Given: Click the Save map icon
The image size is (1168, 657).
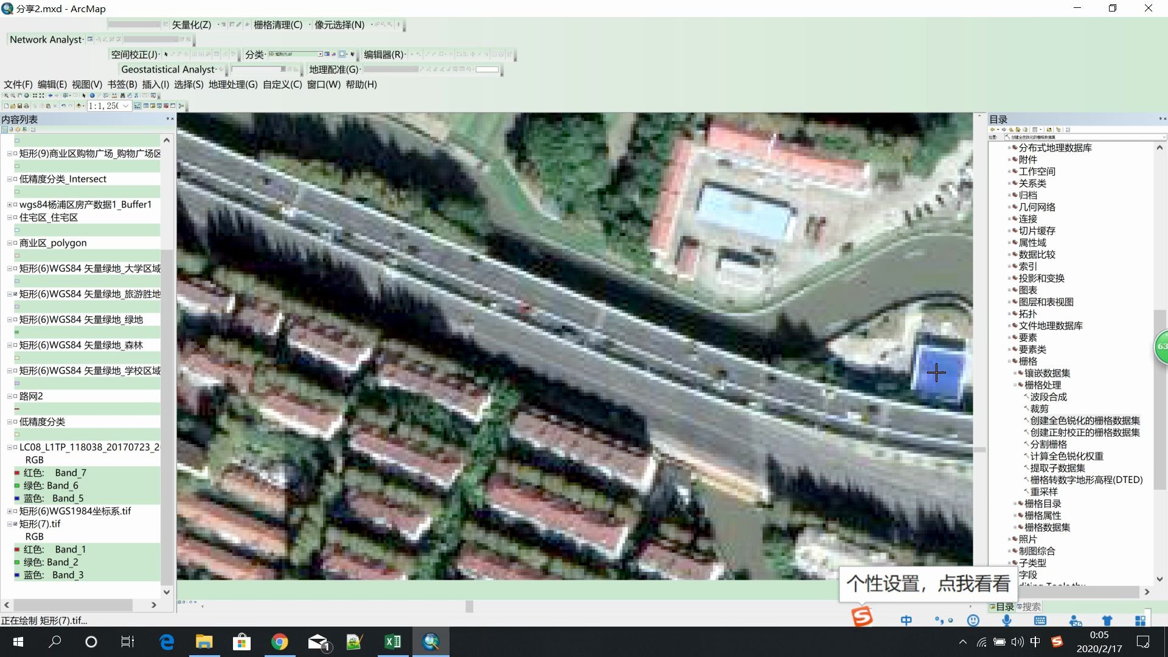Looking at the screenshot, I should pos(19,106).
